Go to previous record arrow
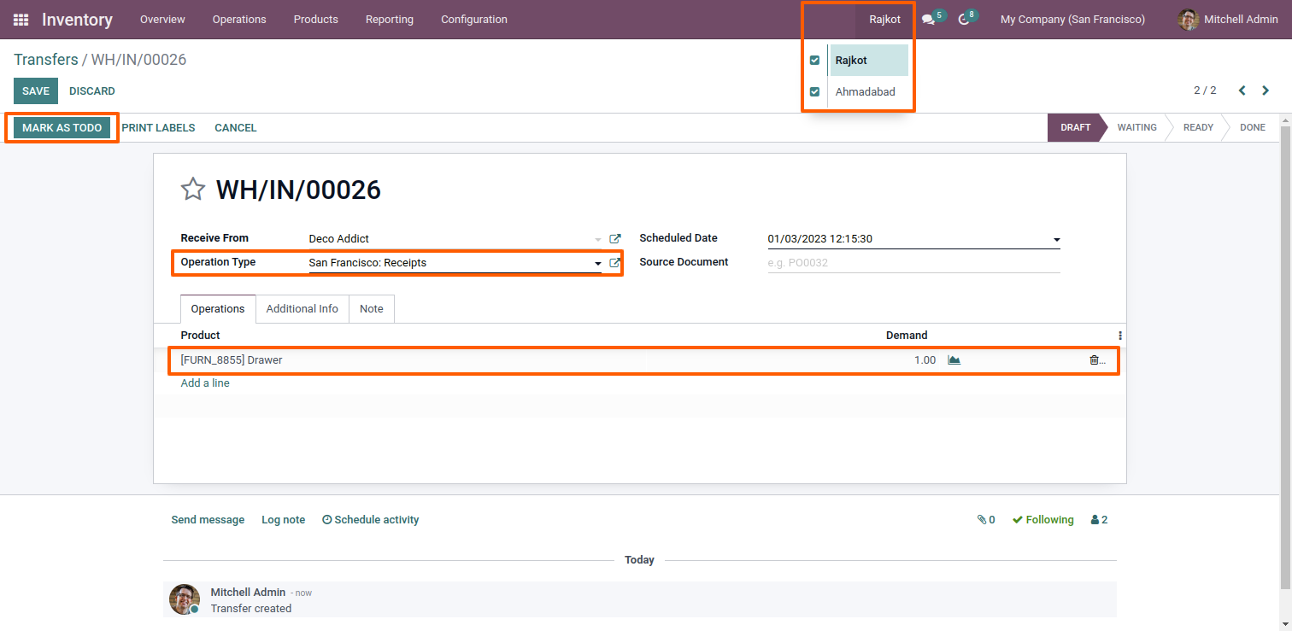This screenshot has width=1292, height=631. (1242, 91)
